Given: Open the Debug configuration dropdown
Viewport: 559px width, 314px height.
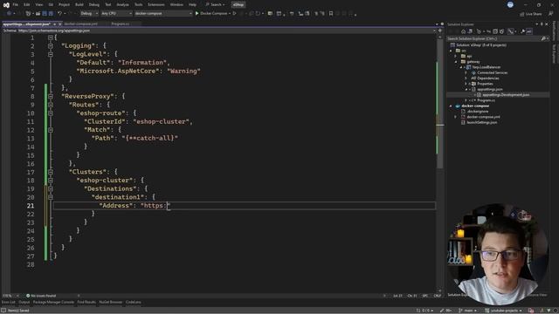Looking at the screenshot, I should point(89,14).
